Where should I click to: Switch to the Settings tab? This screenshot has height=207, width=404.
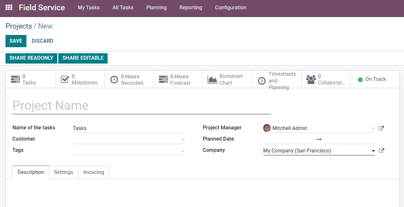point(63,172)
